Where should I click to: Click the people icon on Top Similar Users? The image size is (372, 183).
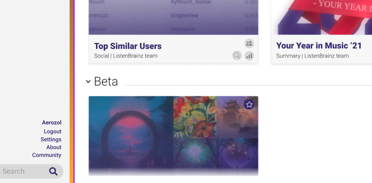[x=249, y=44]
